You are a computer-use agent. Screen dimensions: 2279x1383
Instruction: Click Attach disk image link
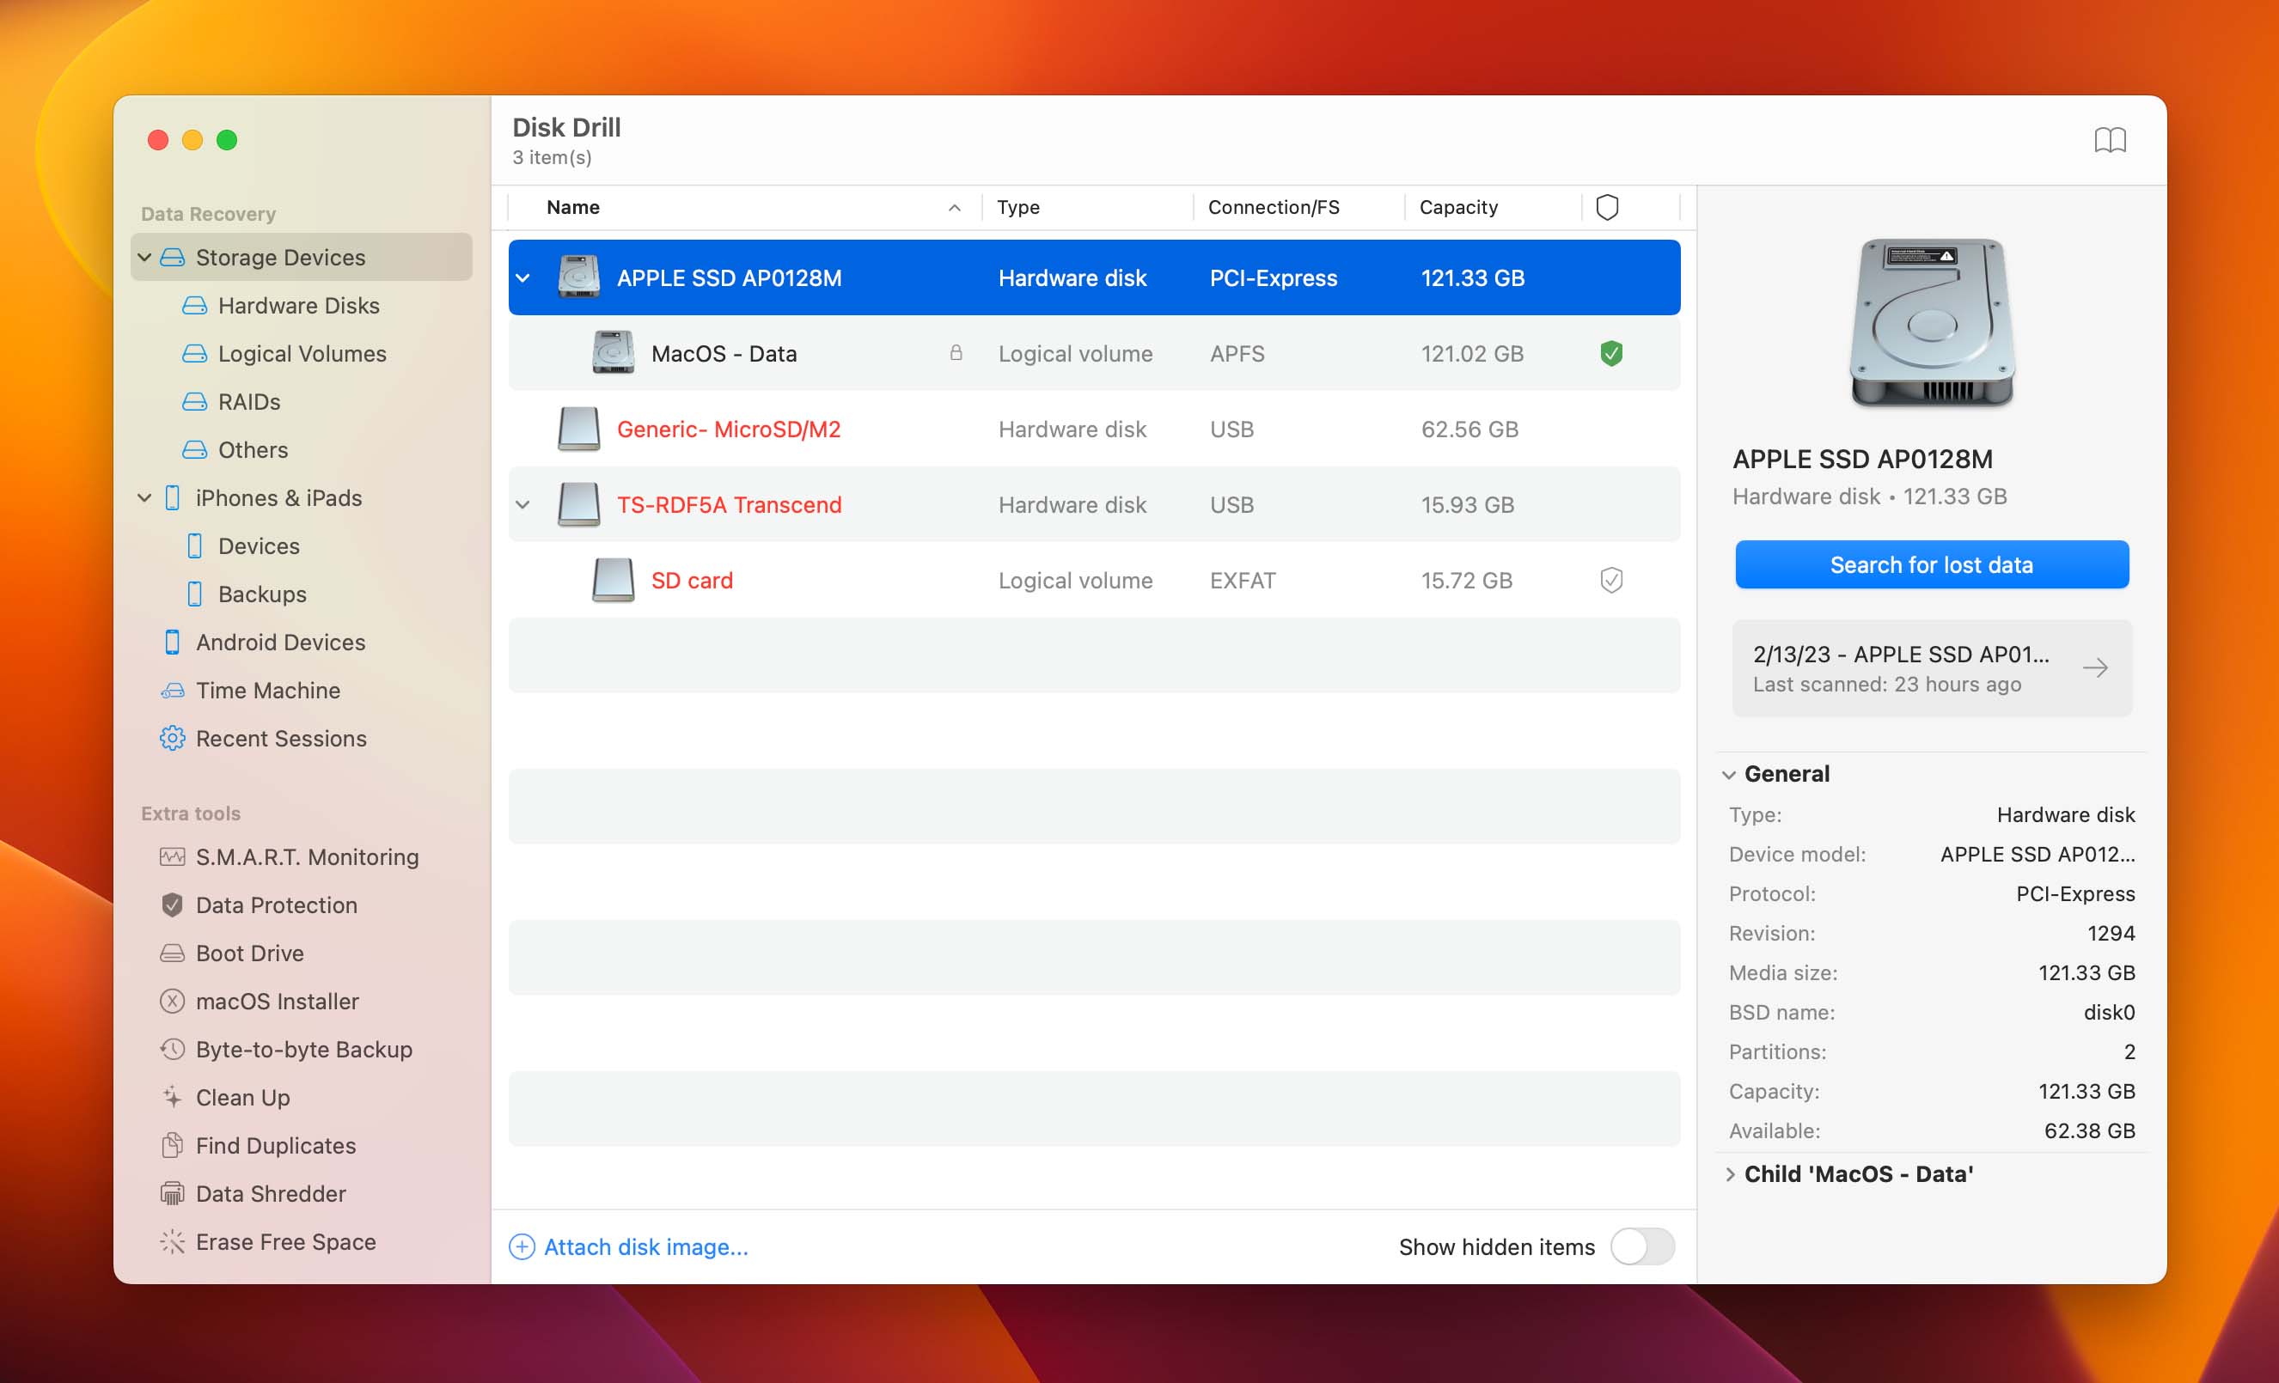pyautogui.click(x=645, y=1247)
